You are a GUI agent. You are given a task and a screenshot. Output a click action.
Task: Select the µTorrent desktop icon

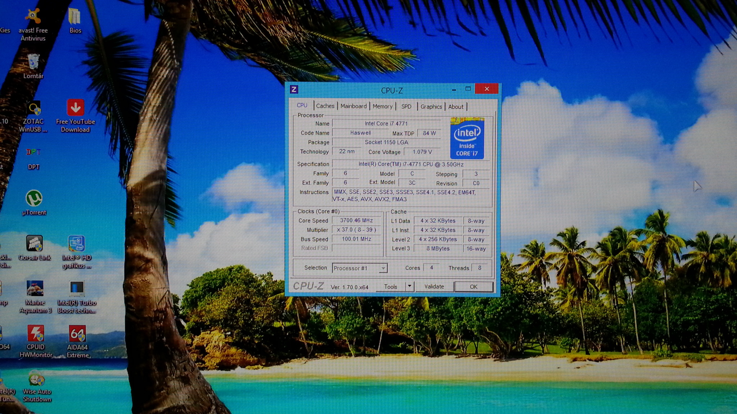34,203
